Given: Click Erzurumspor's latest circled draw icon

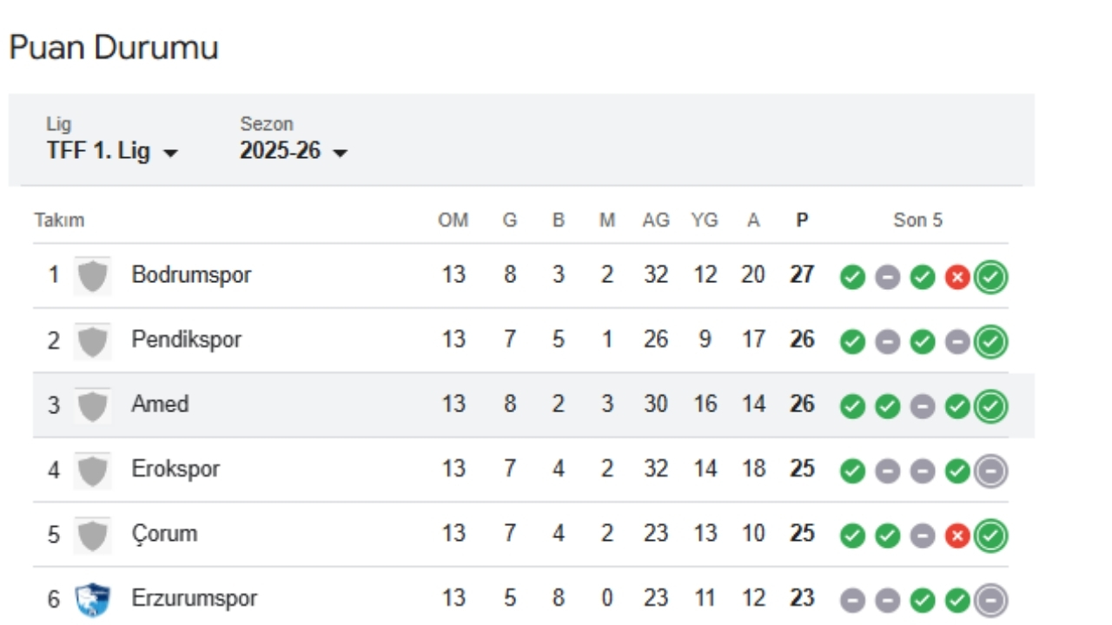Looking at the screenshot, I should click(x=991, y=601).
